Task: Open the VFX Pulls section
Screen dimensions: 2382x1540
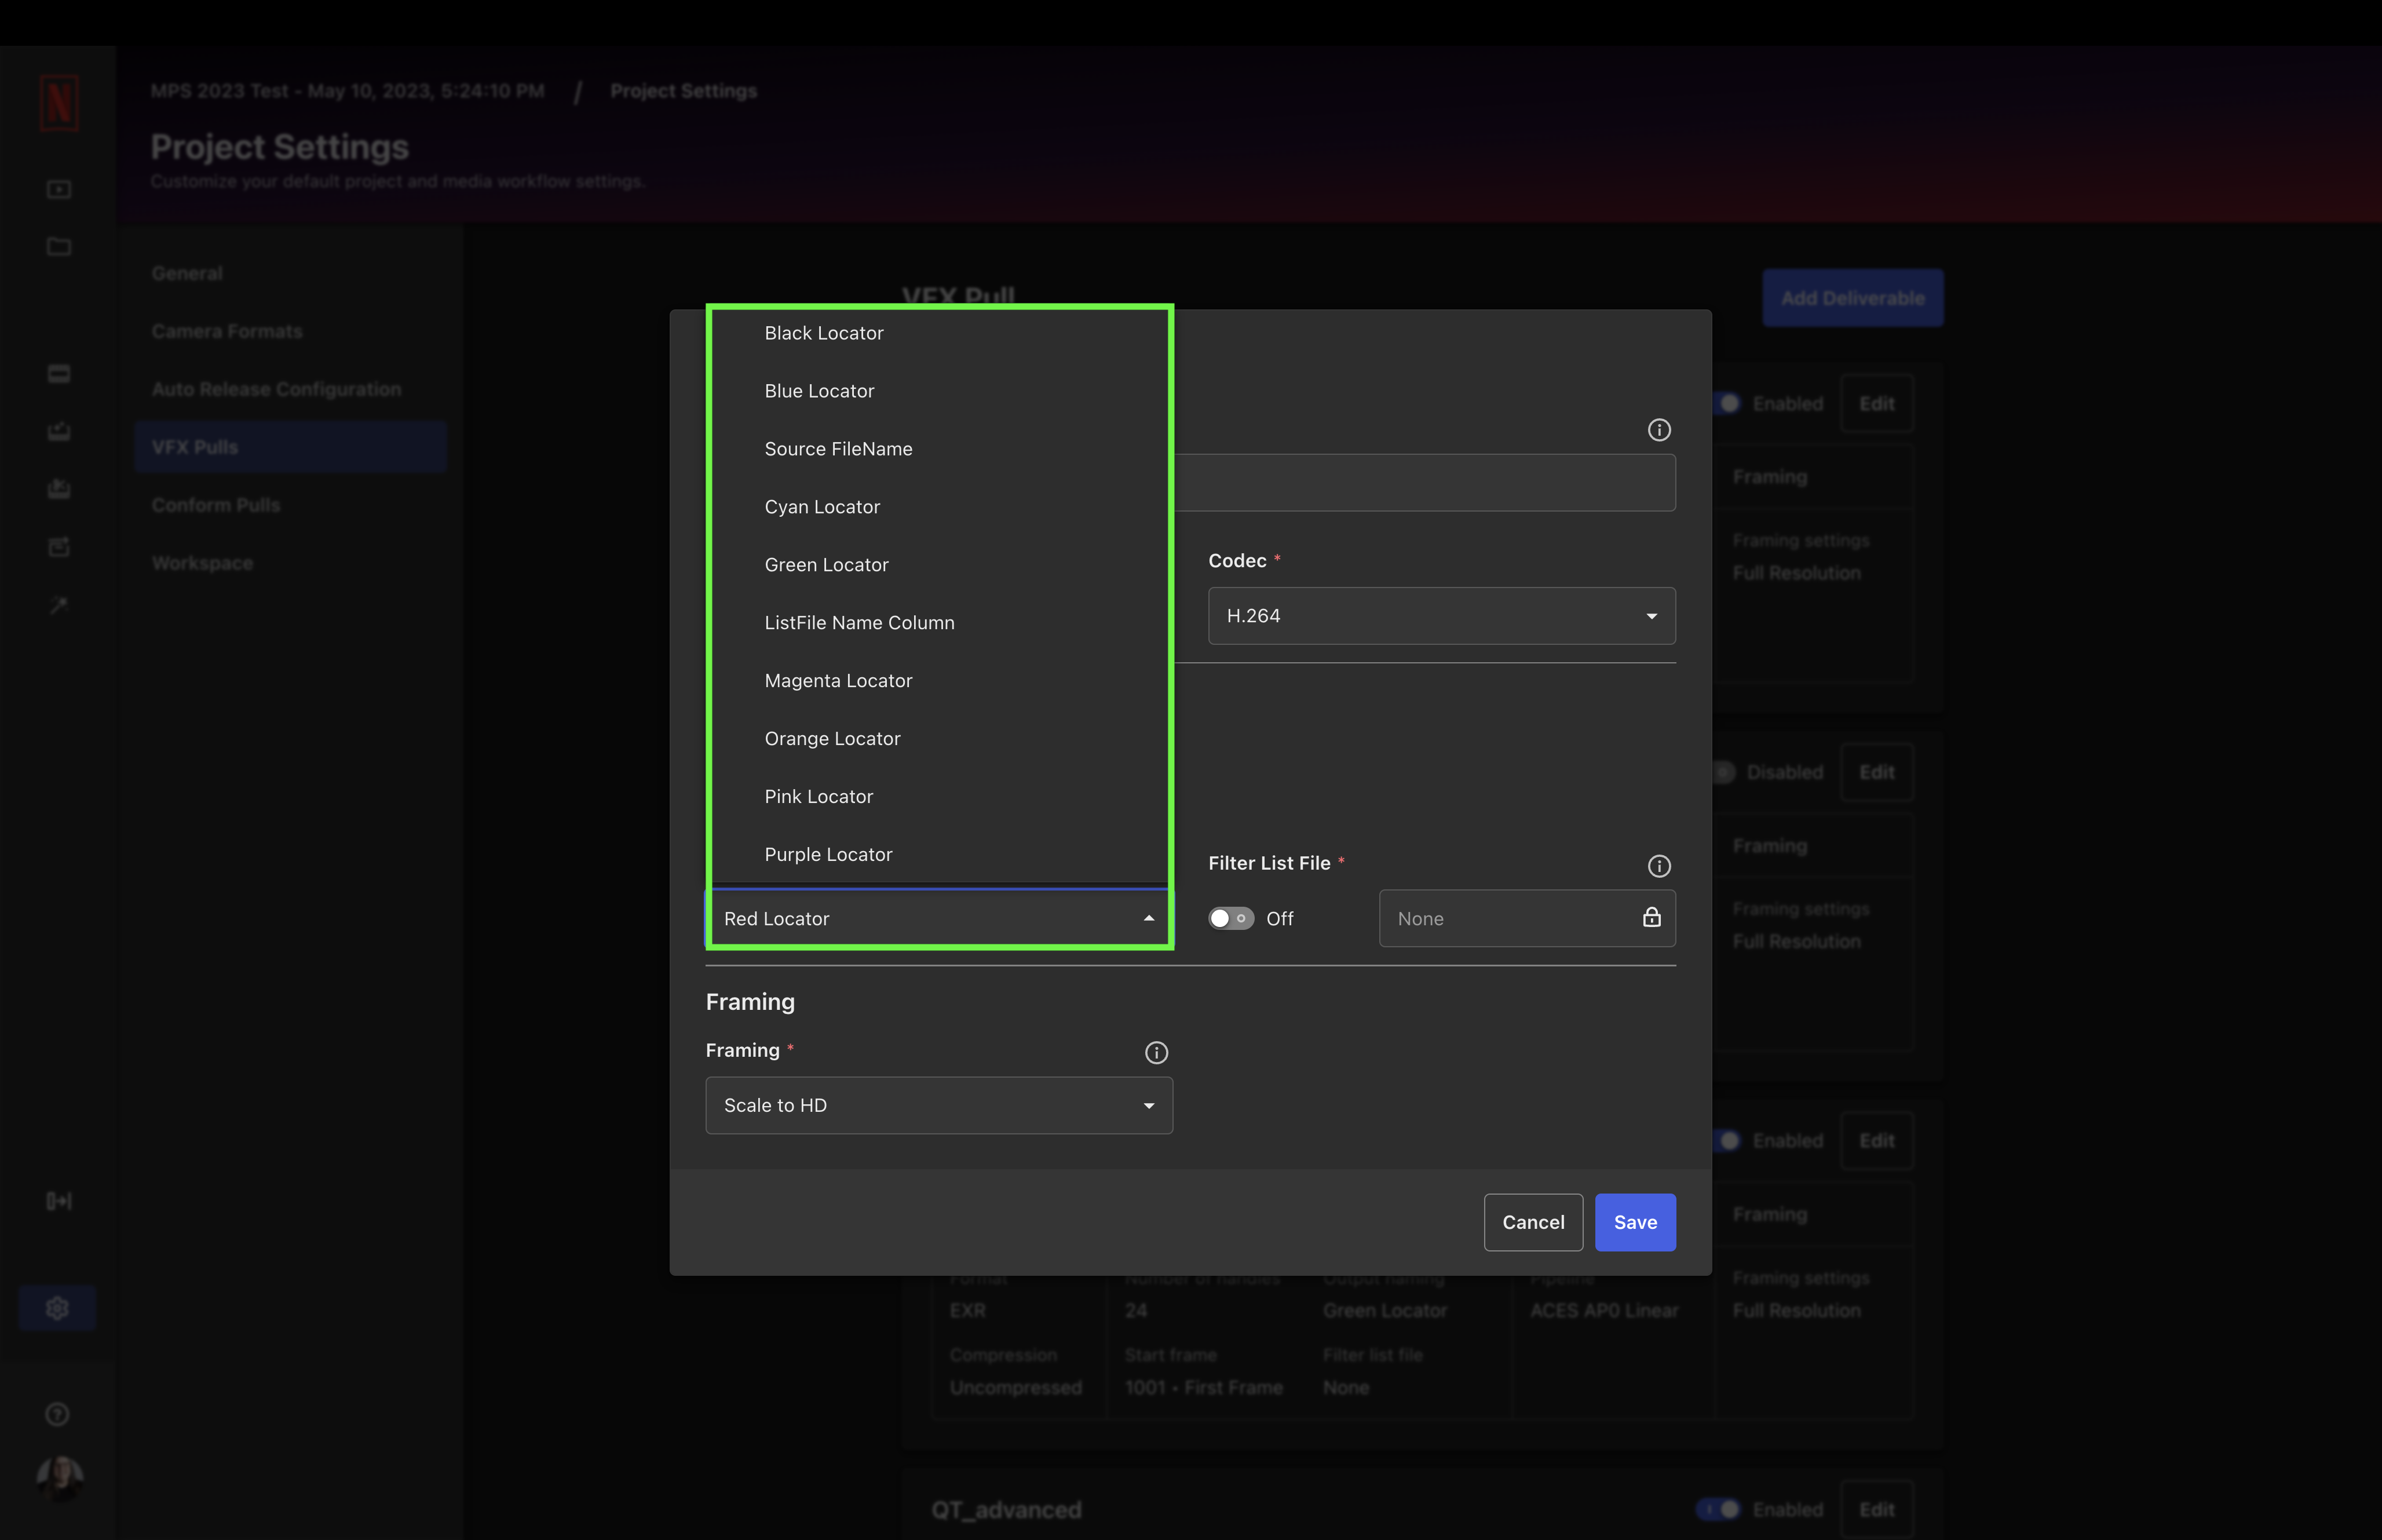Action: pos(290,447)
